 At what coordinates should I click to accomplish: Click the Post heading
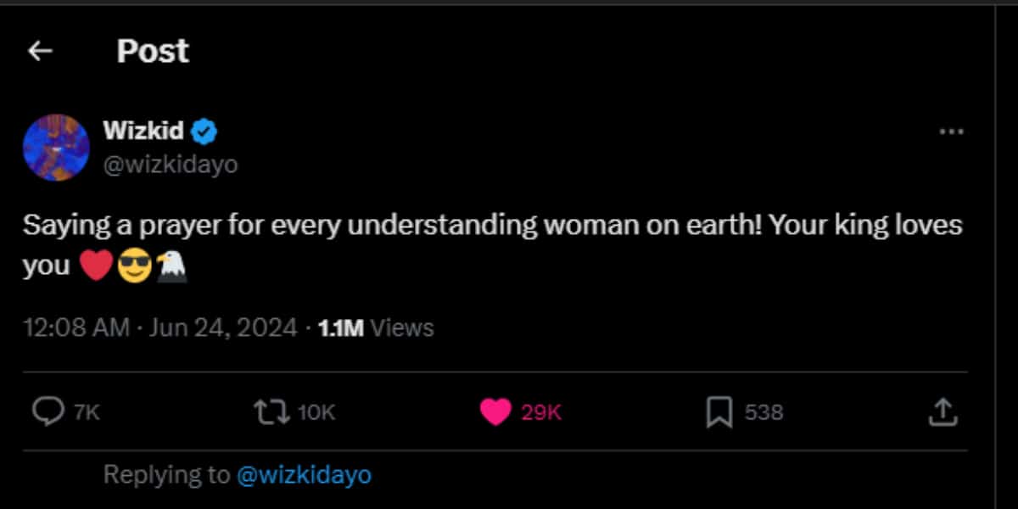tap(153, 52)
